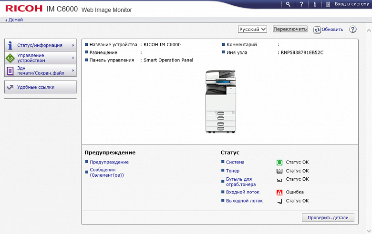Click the round help icon beside Обновить
The height and width of the screenshot is (234, 372).
[352, 30]
